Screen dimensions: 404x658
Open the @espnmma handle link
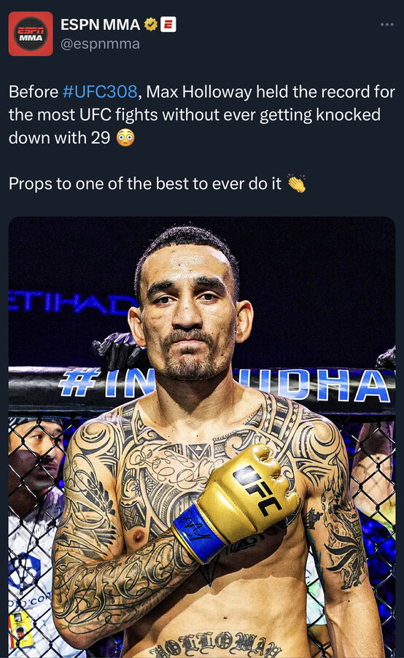100,44
